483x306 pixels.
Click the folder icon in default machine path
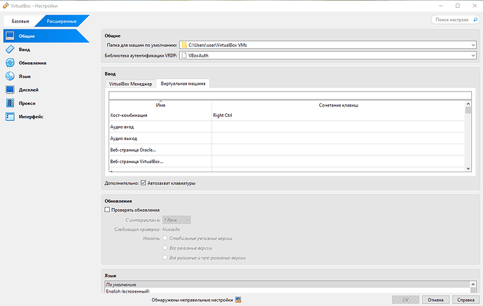pyautogui.click(x=184, y=45)
